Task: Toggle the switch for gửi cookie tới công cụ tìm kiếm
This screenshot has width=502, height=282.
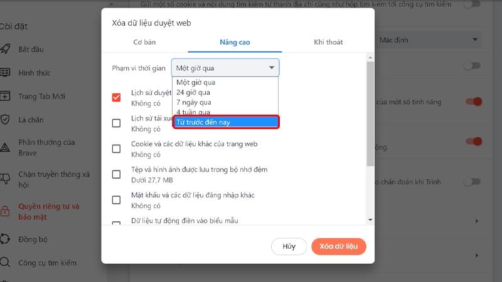Action: pos(473,4)
